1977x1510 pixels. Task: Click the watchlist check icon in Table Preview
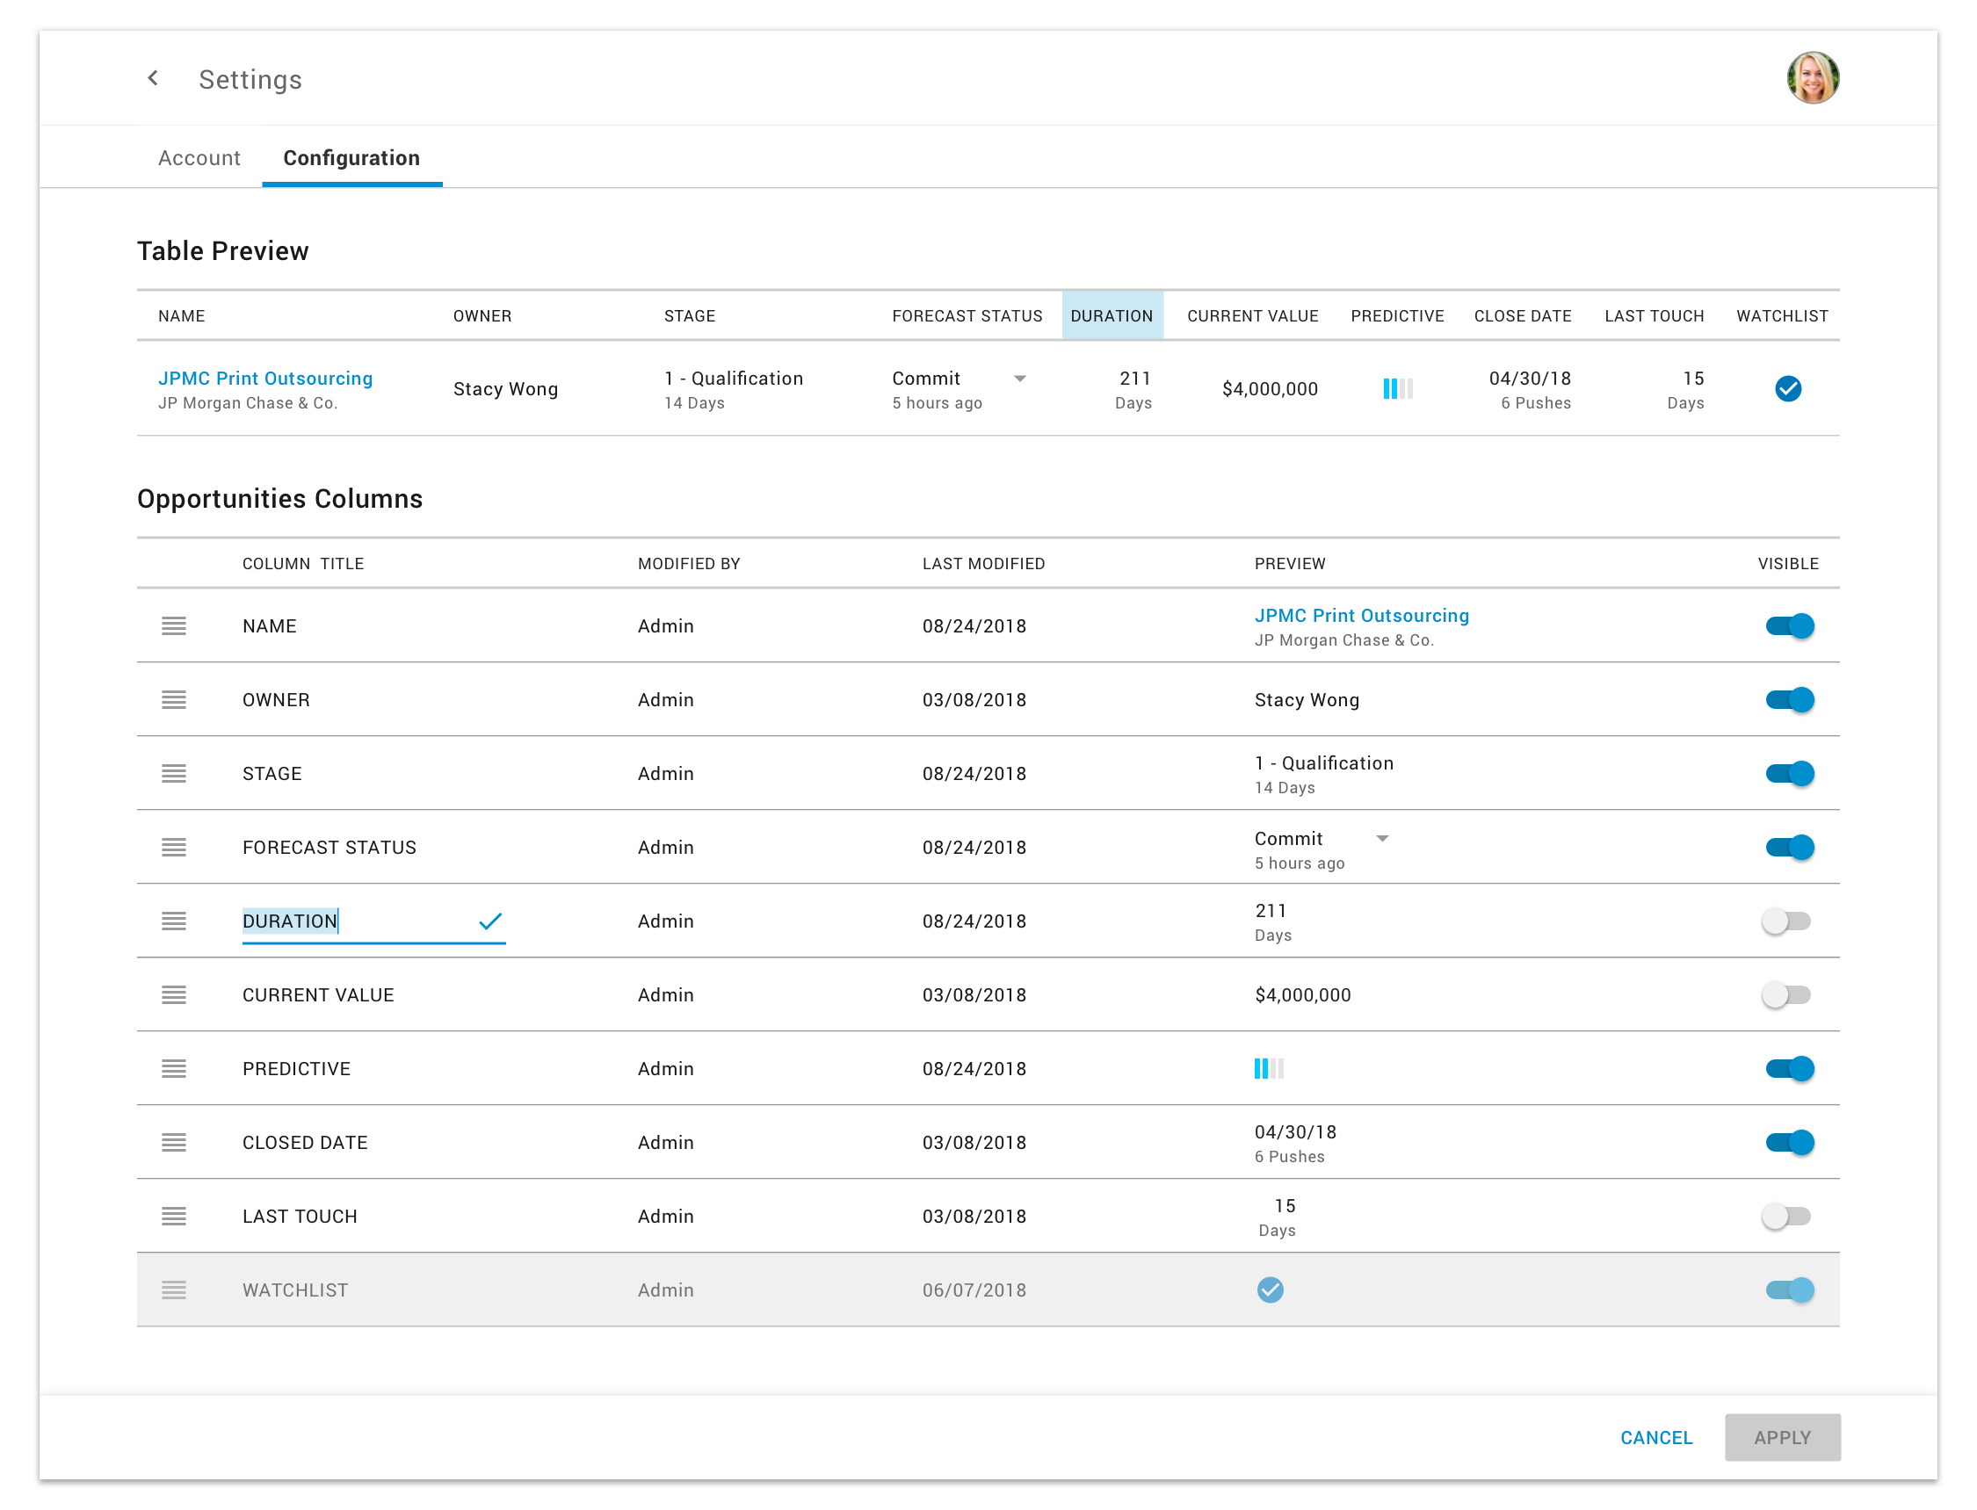pyautogui.click(x=1786, y=388)
